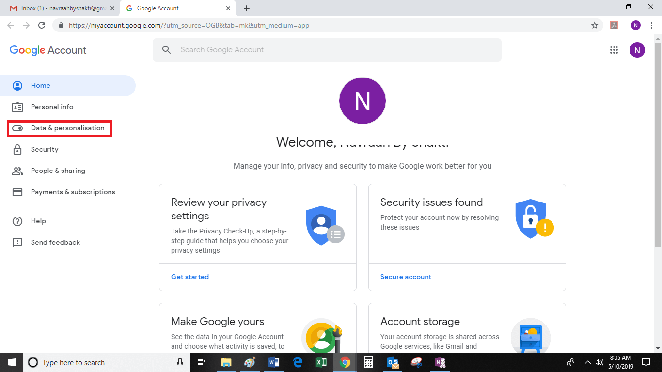Click Get started for privacy check-up
Image resolution: width=662 pixels, height=372 pixels.
point(190,277)
